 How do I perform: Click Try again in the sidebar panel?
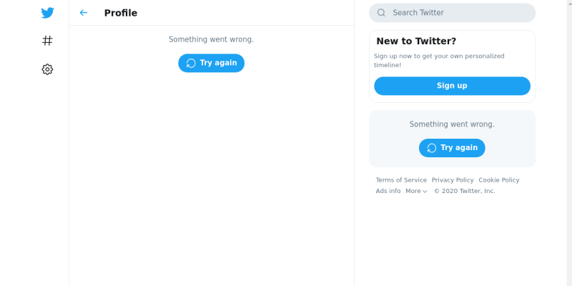[x=452, y=148]
